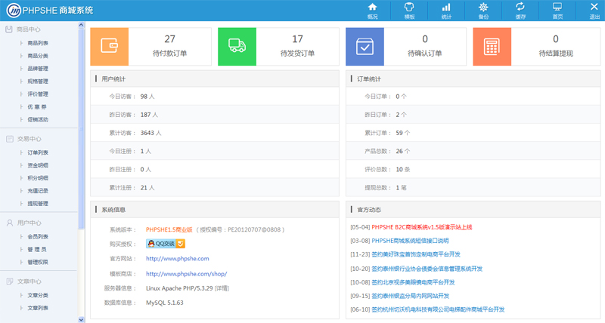This screenshot has width=605, height=323.
Task: Click the orange wallet 待付款订单 icon
Action: point(110,46)
